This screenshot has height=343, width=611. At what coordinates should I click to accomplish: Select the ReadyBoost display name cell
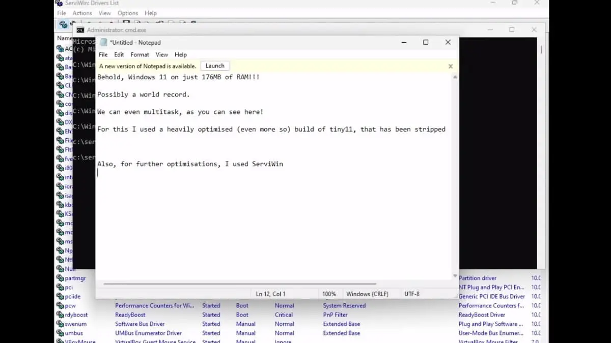130,315
